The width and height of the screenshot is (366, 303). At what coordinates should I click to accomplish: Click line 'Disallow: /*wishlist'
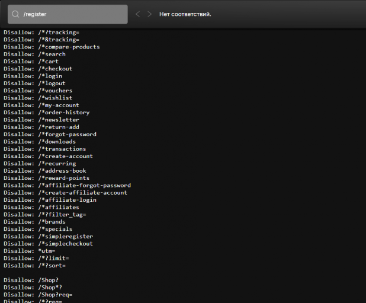(x=38, y=98)
